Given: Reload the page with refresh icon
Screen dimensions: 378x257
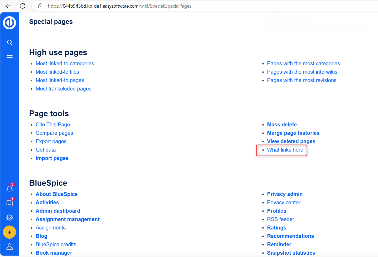Looking at the screenshot, I should (x=23, y=6).
